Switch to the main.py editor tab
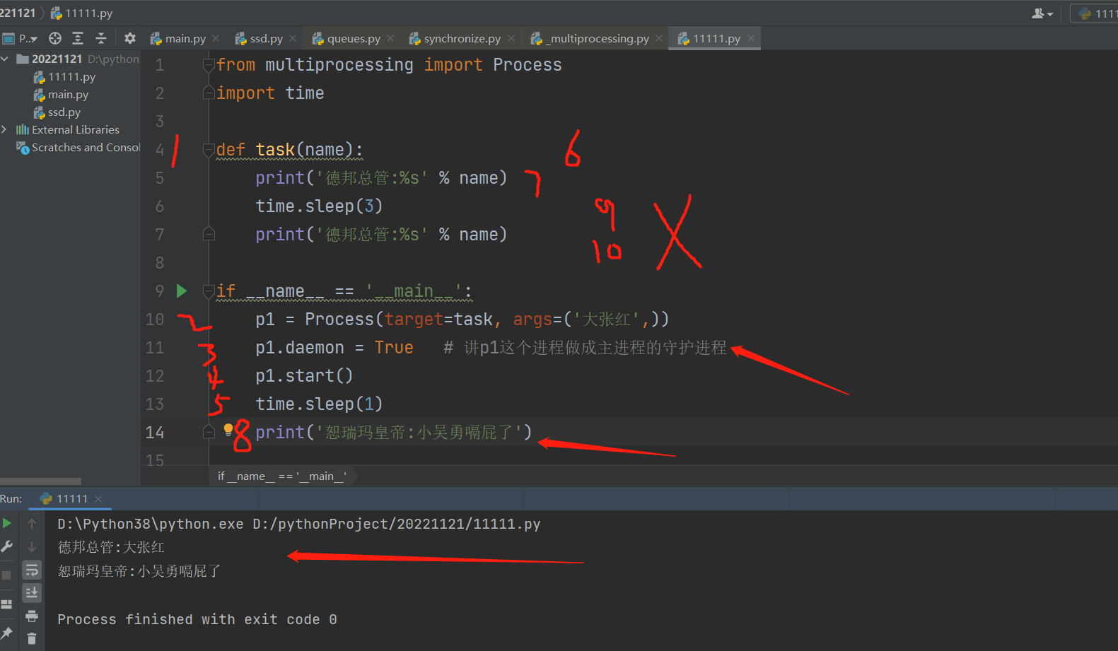Viewport: 1118px width, 651px height. tap(185, 38)
